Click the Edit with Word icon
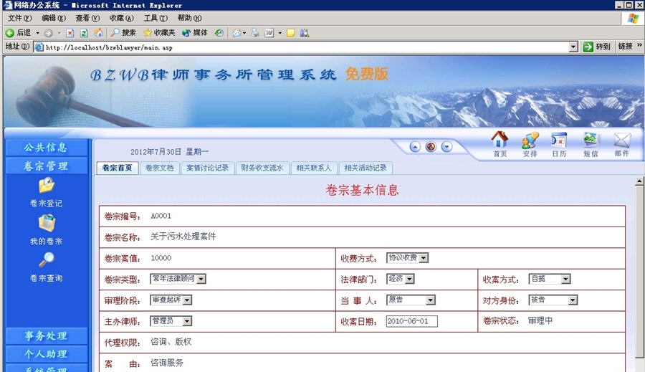The image size is (645, 372). 269,33
